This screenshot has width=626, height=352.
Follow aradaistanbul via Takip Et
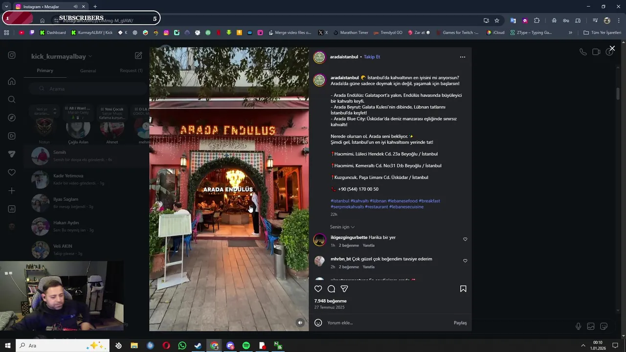click(x=372, y=57)
